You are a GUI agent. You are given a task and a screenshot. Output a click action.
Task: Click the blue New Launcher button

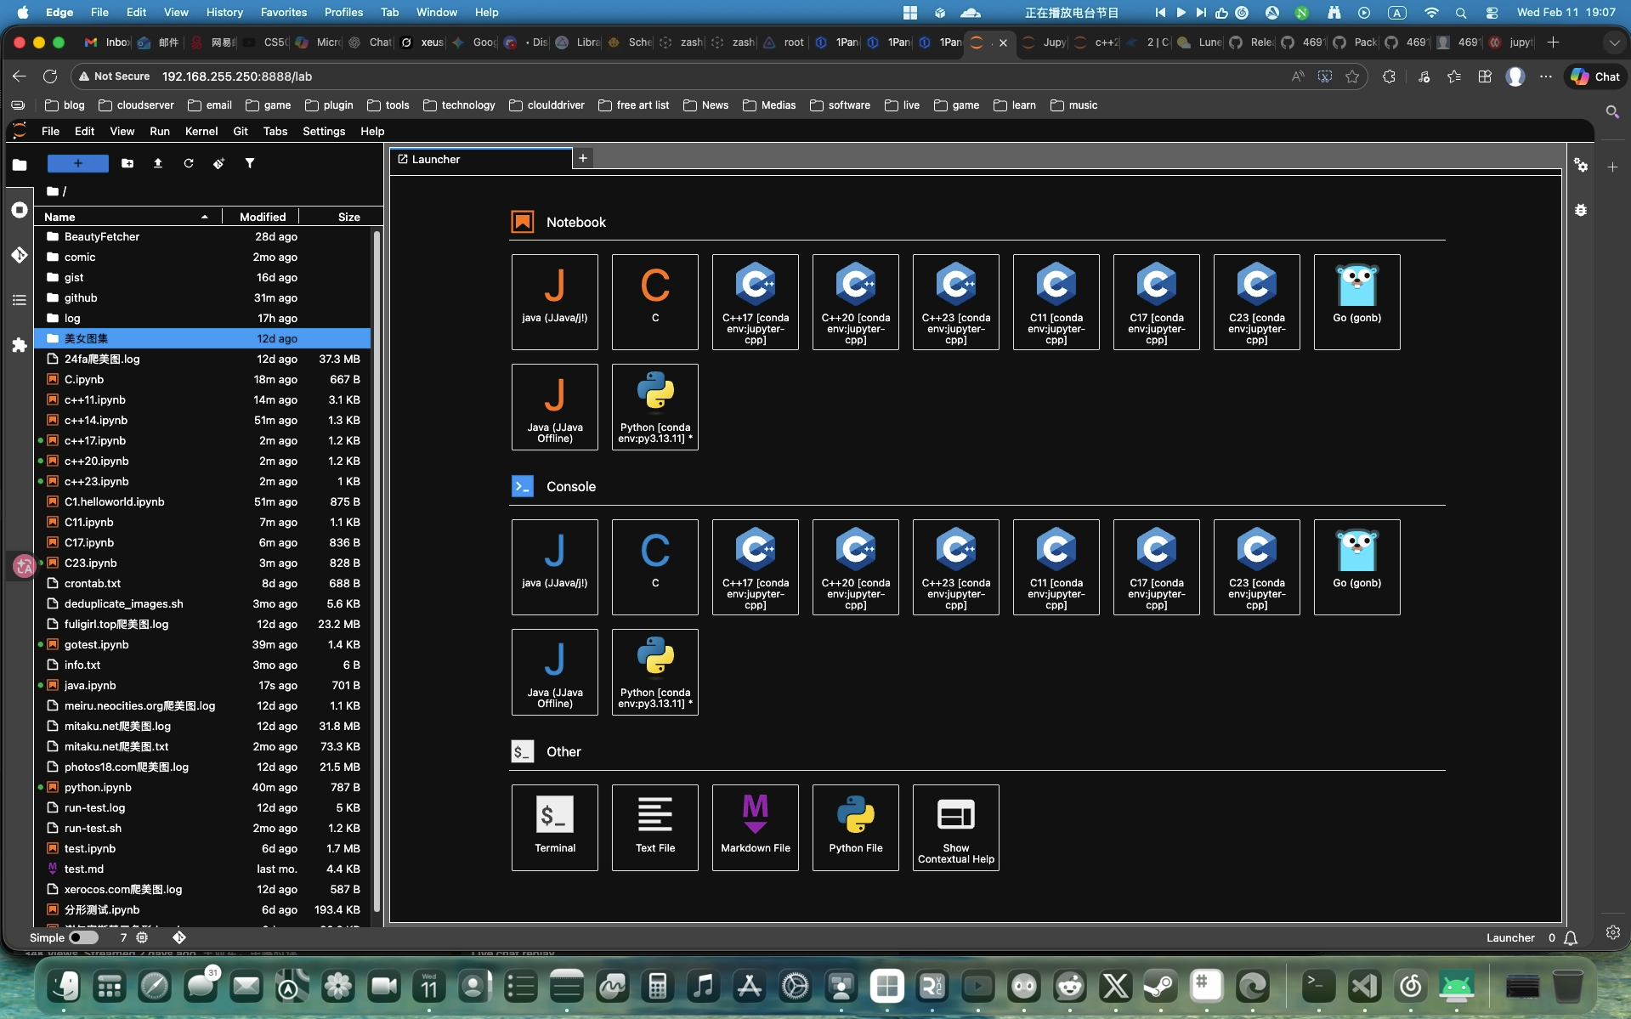point(78,163)
